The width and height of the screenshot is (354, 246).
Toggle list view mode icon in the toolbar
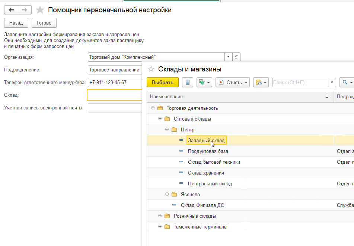(188, 82)
